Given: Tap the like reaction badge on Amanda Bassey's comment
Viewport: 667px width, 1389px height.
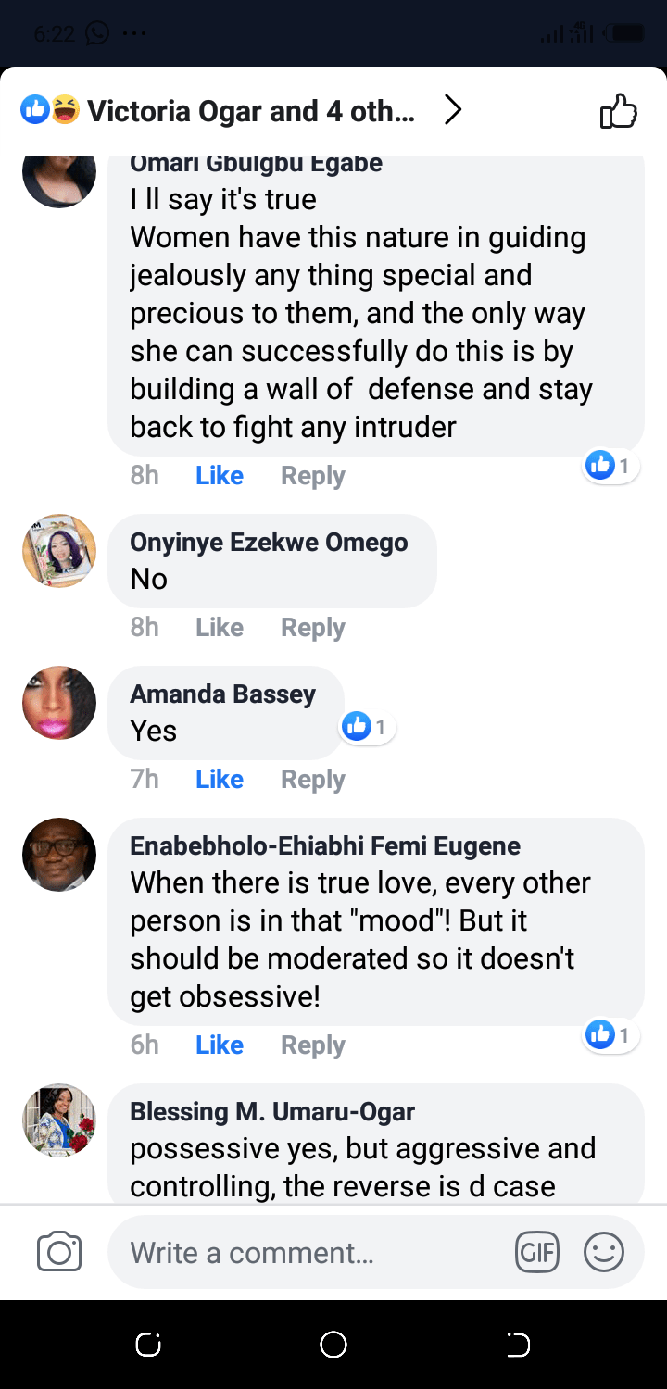Looking at the screenshot, I should [368, 727].
